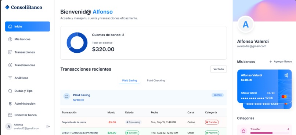
Task: Open the Administración section
Action: [28, 104]
